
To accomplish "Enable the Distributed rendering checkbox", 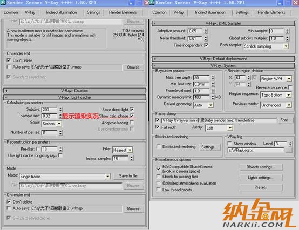I will click(158, 146).
